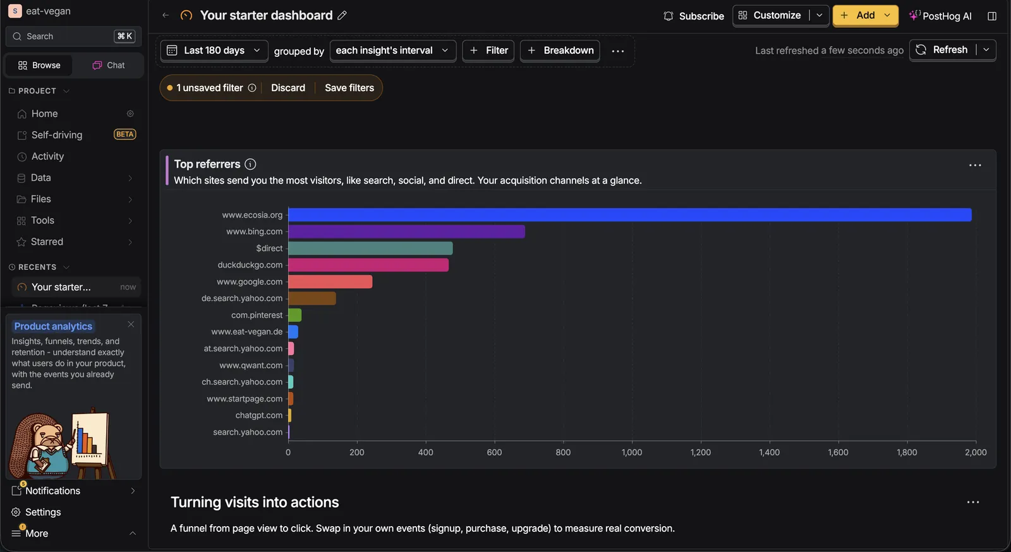The width and height of the screenshot is (1011, 552).
Task: Click the pencil icon to rename dashboard
Action: tap(342, 15)
